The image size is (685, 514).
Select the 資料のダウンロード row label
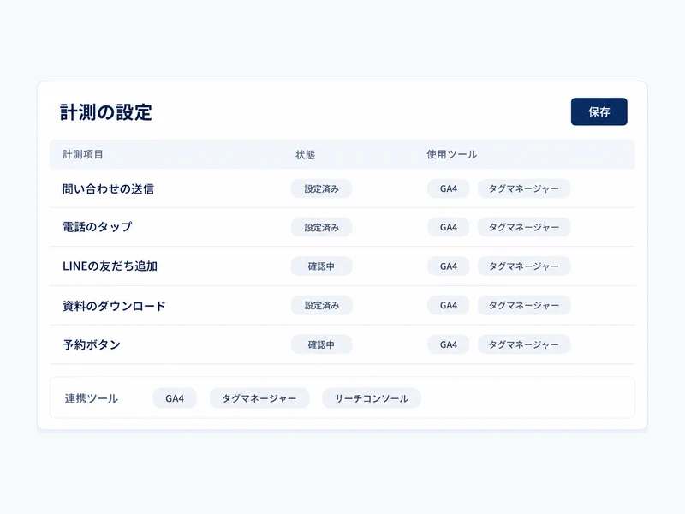pos(114,306)
